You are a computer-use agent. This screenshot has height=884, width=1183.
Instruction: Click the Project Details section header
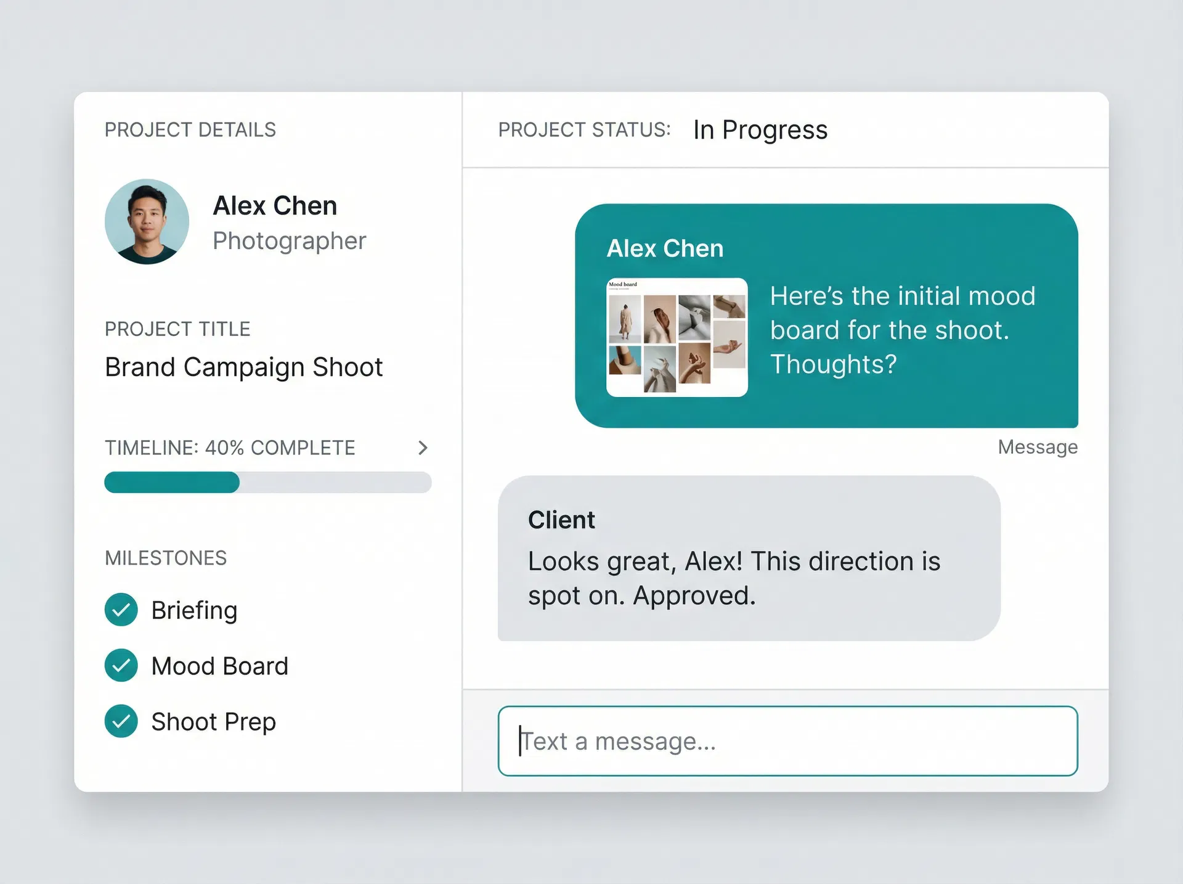[190, 130]
